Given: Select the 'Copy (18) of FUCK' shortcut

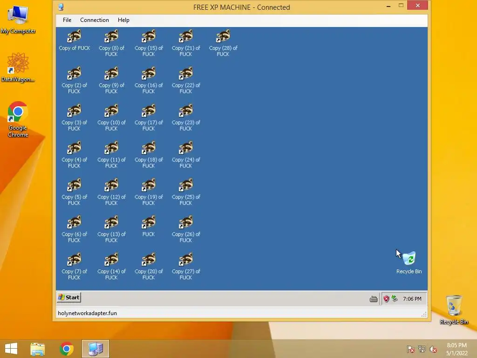Looking at the screenshot, I should [149, 155].
